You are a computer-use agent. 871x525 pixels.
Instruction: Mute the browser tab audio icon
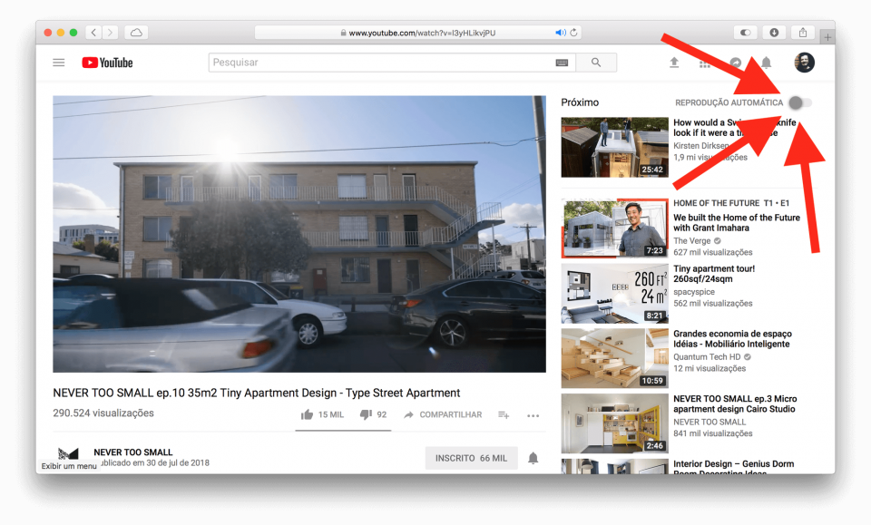(x=560, y=32)
